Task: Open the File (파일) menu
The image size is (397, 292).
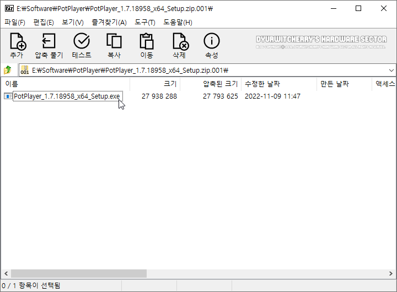Action: 15,22
